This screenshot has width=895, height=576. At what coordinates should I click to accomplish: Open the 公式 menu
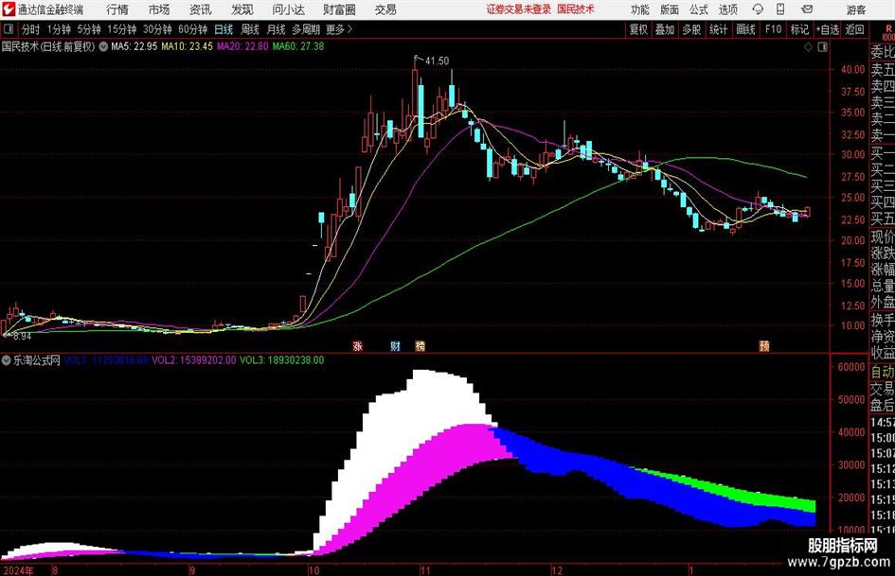(x=699, y=9)
